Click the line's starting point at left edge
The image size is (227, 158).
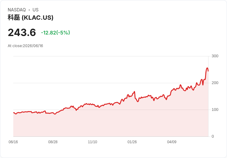coord(14,113)
